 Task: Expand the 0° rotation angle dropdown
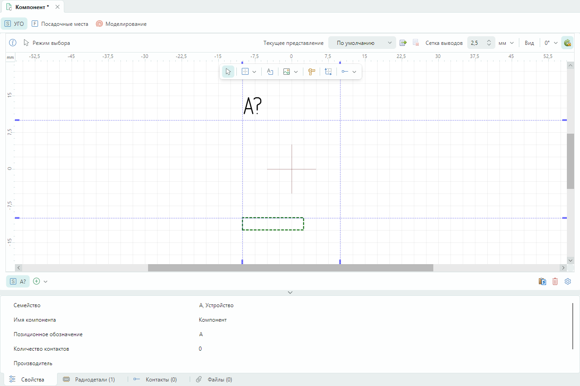(551, 43)
